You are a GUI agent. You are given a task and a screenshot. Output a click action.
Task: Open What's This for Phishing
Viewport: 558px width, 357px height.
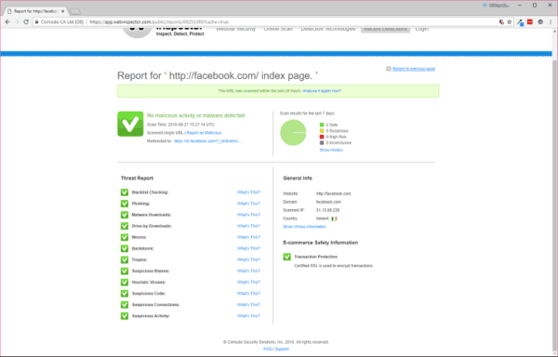[248, 204]
